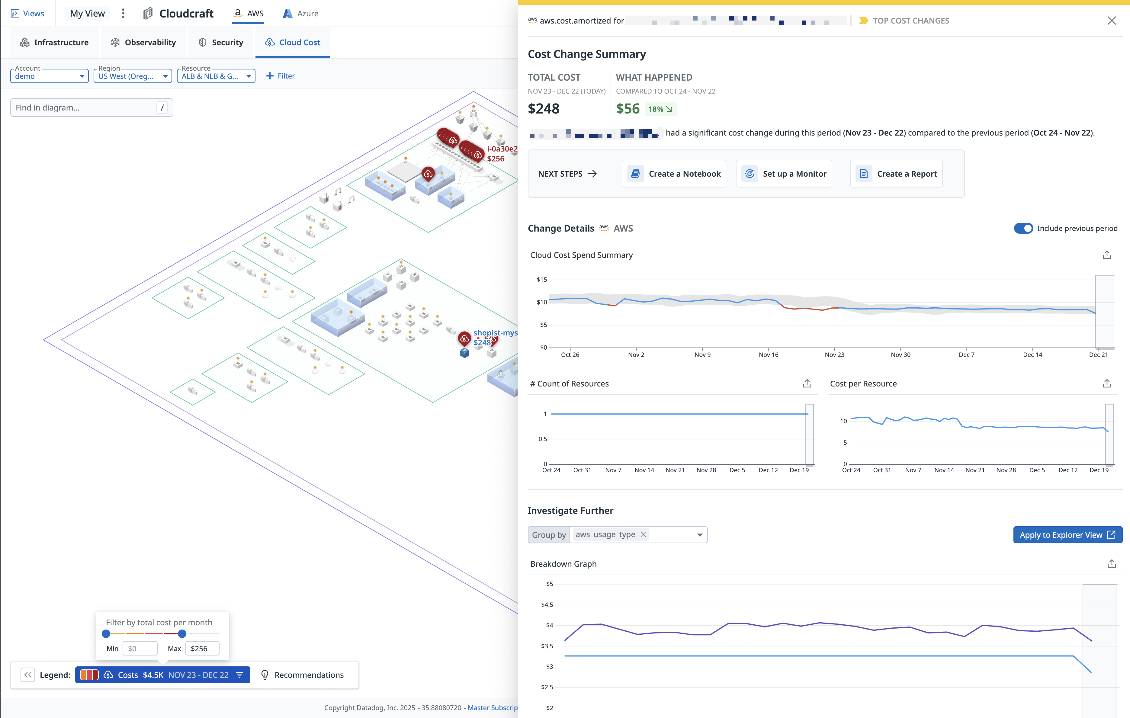This screenshot has width=1130, height=718.
Task: Open the My View kebab menu
Action: pos(123,13)
